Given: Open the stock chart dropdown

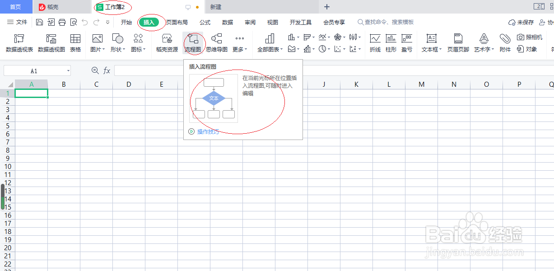Looking at the screenshot, I should [355, 37].
